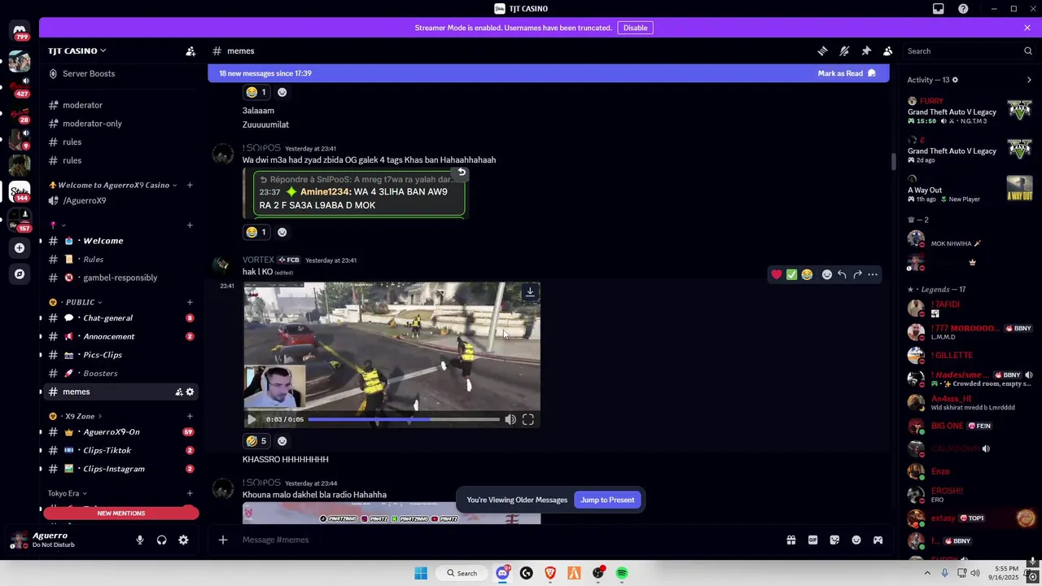Show pinned messages
This screenshot has height=586, width=1042.
(866, 50)
